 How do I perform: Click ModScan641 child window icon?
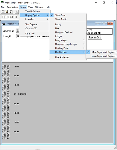pyautogui.click(x=3, y=24)
